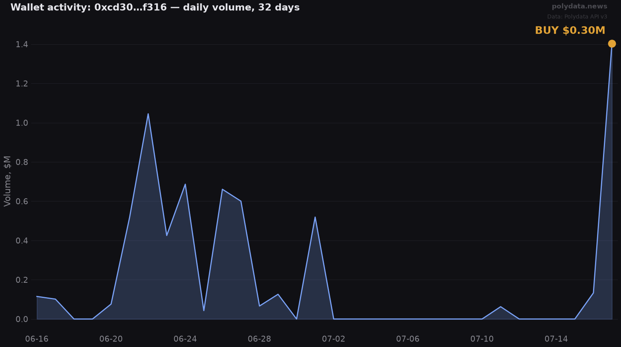Click the y-axis tick label '0.0'
Viewport: 621px width, 347px height.
click(x=22, y=319)
